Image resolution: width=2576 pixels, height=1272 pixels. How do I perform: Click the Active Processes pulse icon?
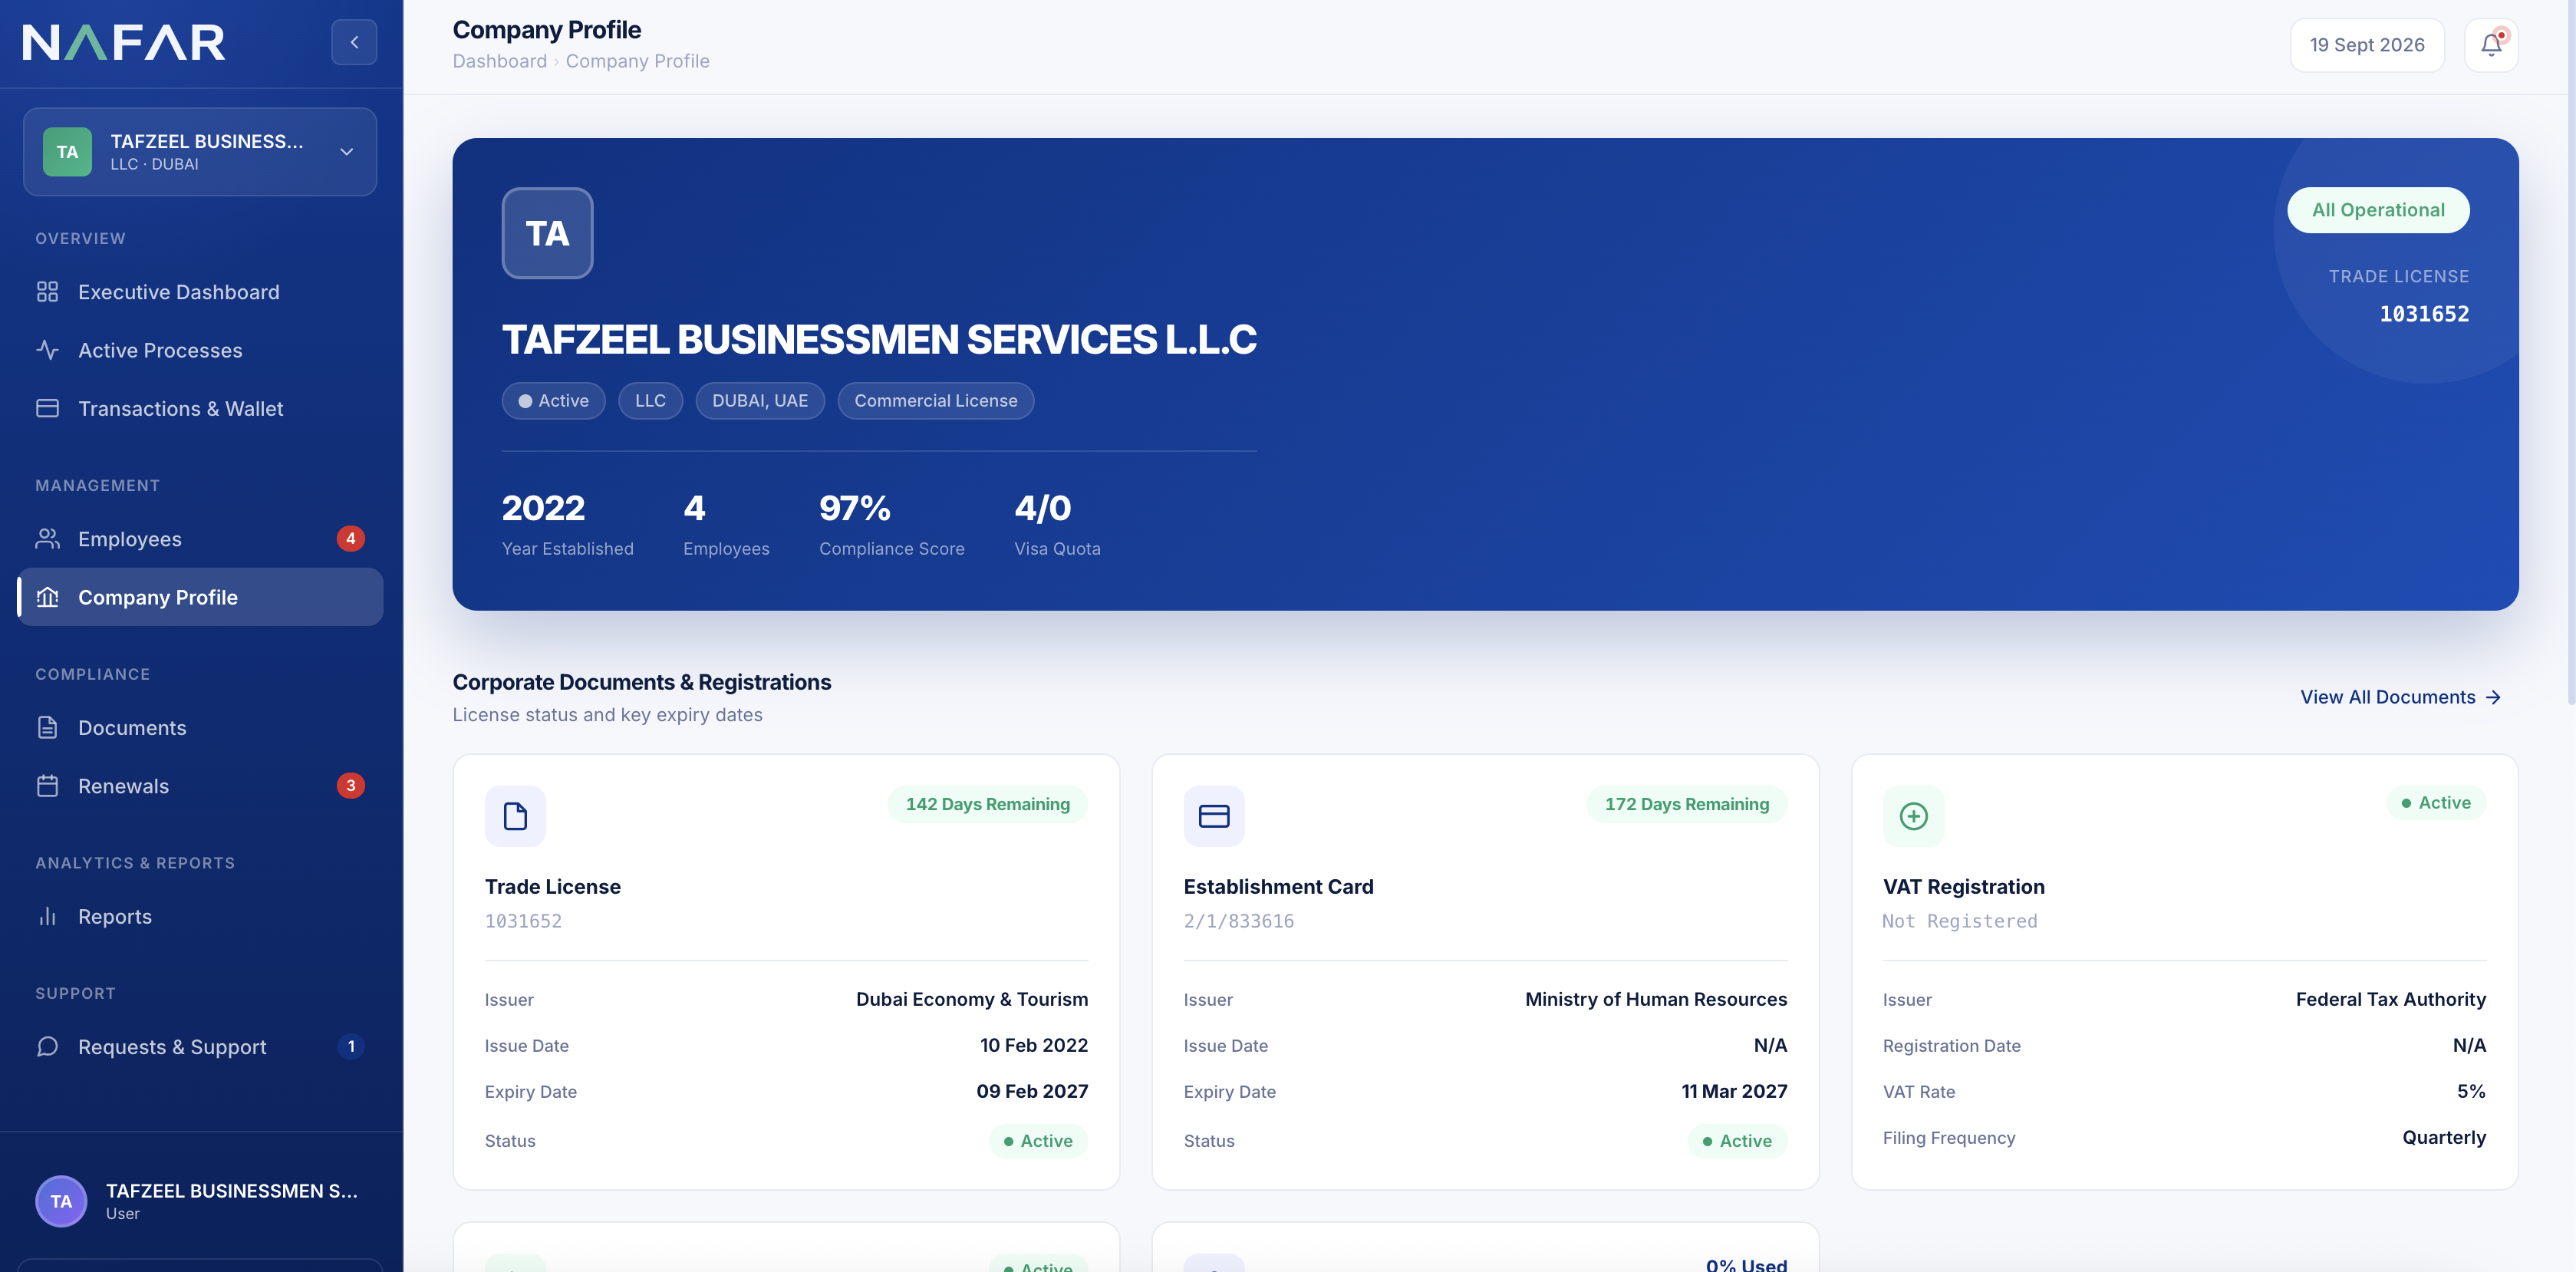pos(47,350)
